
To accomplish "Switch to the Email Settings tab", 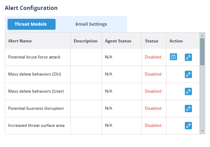I will [x=91, y=24].
